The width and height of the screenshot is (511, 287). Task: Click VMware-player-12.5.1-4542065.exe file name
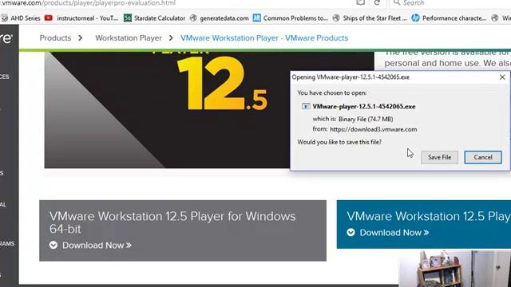(x=364, y=106)
